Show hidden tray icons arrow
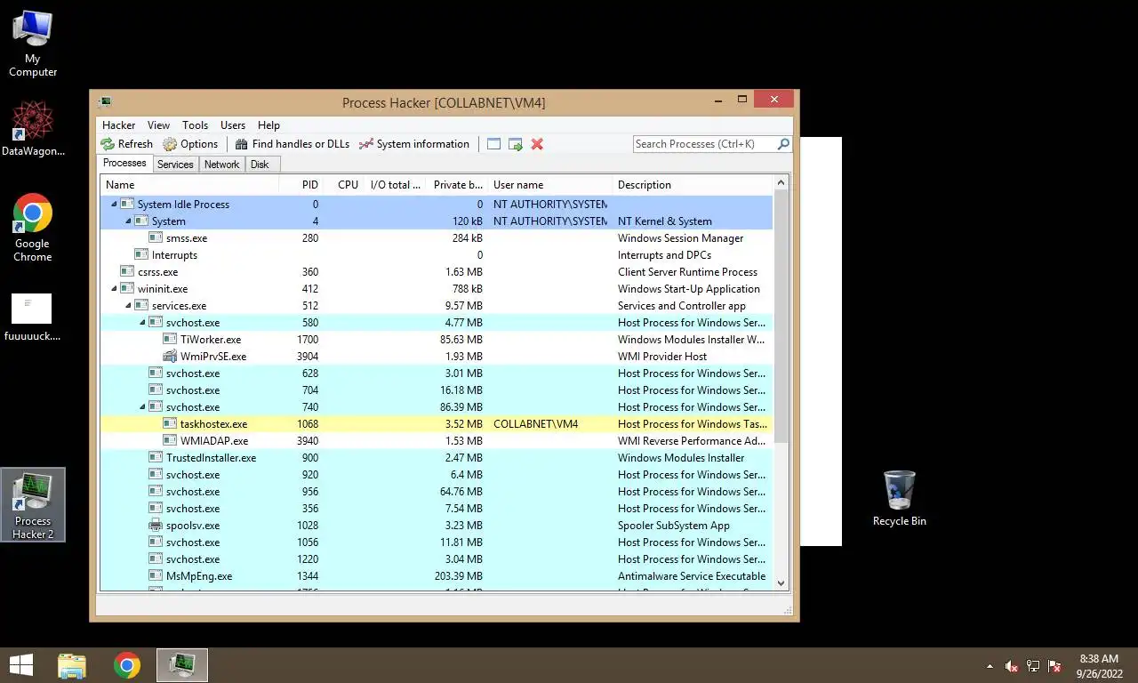 point(990,666)
